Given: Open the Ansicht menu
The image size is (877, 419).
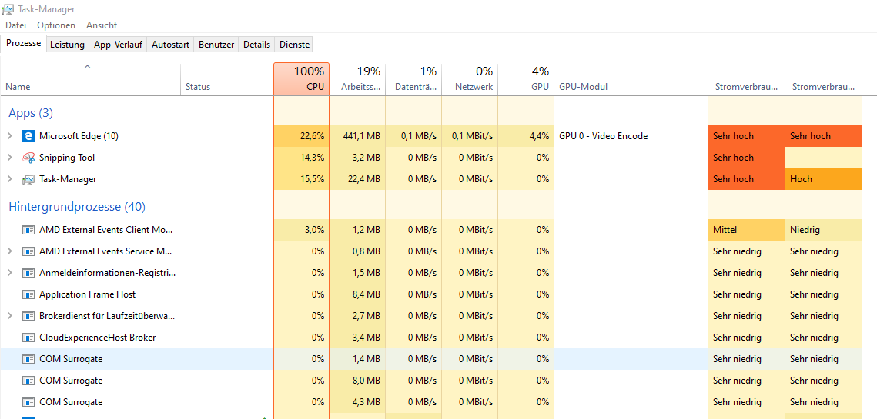Looking at the screenshot, I should coord(102,25).
